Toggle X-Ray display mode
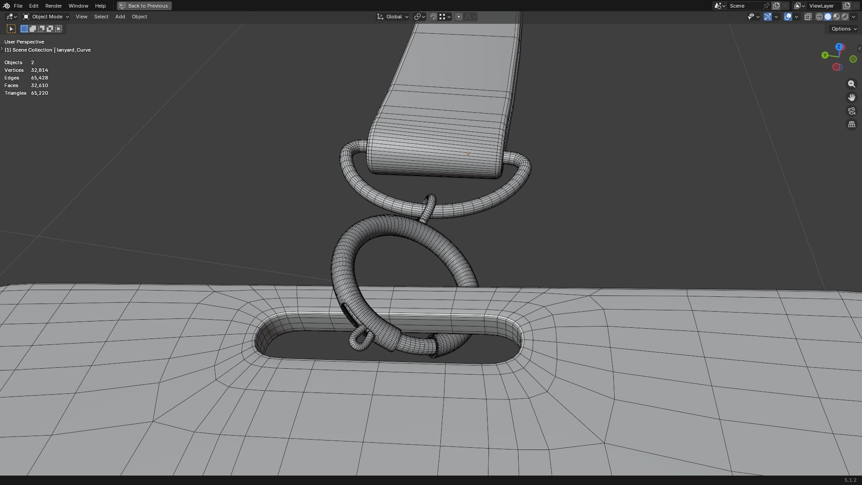The height and width of the screenshot is (485, 862). 808,17
